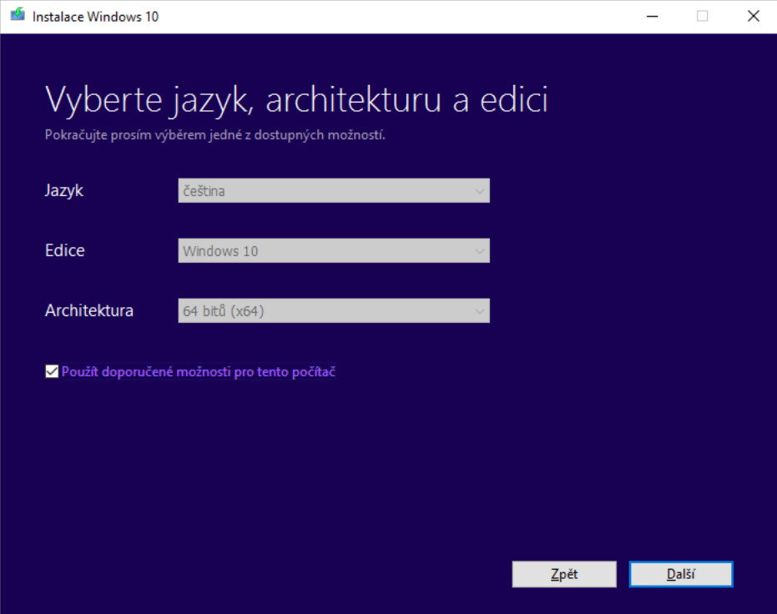This screenshot has height=614, width=777.
Task: Click the maximize window control
Action: point(700,16)
